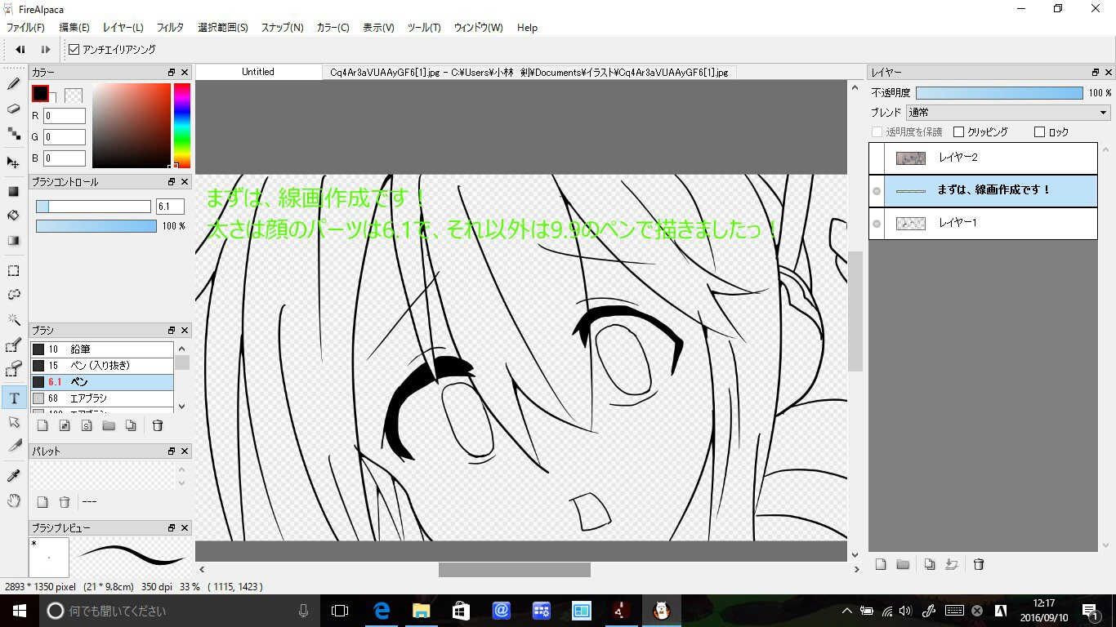The height and width of the screenshot is (627, 1116).
Task: Open the フィルタ menu
Action: point(170,28)
